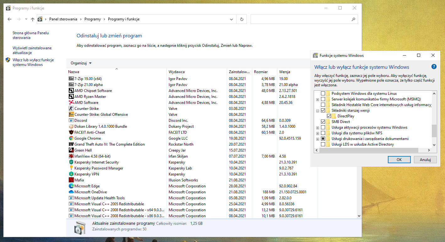Click the Counter-Strike program icon

coord(71,109)
